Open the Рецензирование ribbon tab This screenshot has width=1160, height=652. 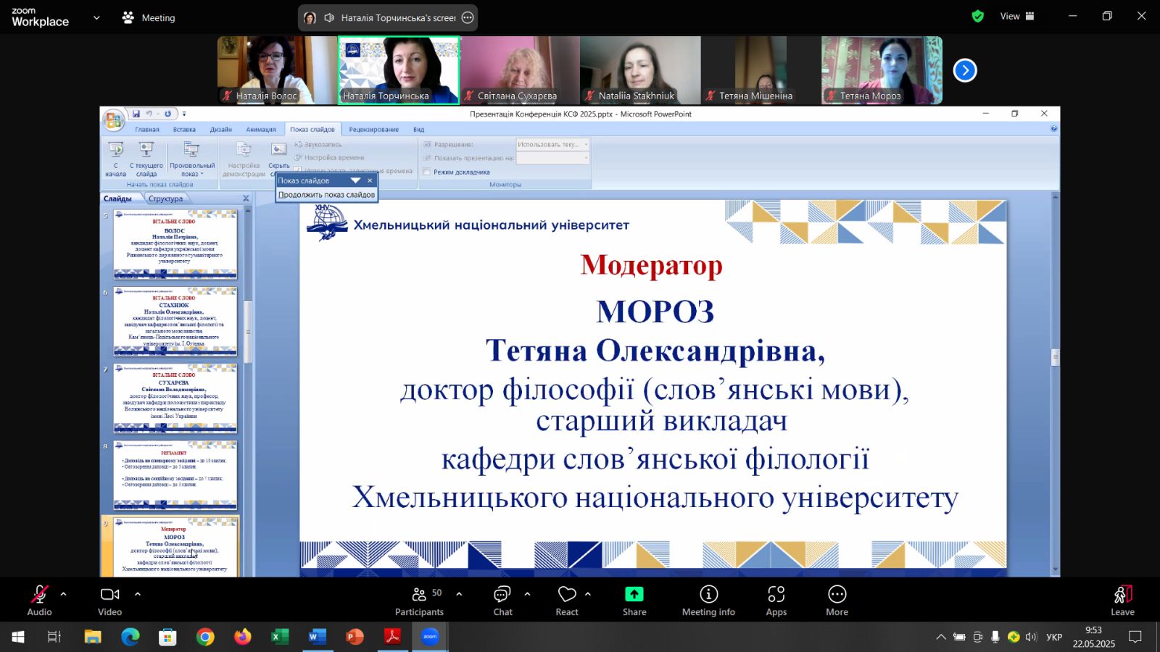point(373,130)
